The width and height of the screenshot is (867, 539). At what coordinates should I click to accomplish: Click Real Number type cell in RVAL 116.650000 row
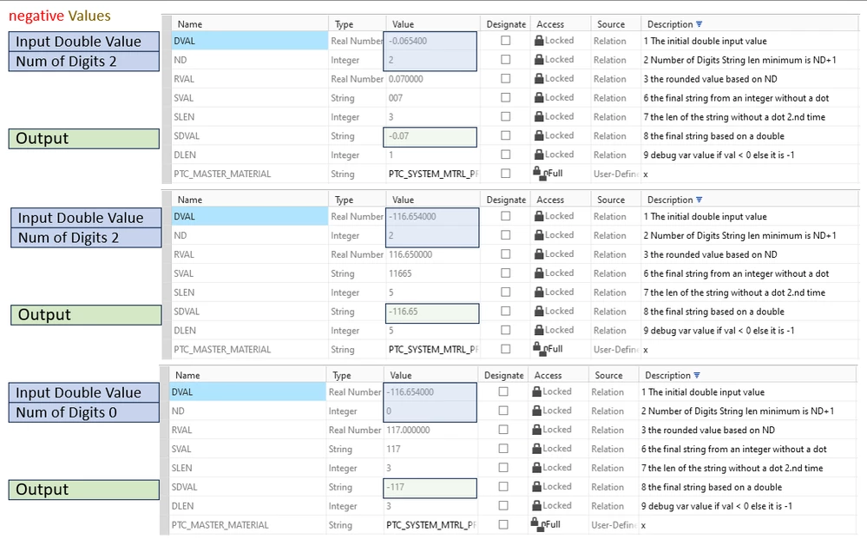pyautogui.click(x=357, y=254)
